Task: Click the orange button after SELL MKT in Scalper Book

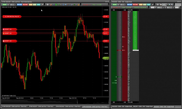Action: [x=141, y=5]
